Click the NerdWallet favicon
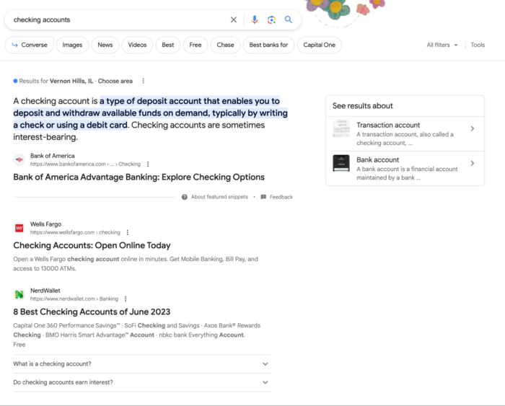 tap(19, 294)
